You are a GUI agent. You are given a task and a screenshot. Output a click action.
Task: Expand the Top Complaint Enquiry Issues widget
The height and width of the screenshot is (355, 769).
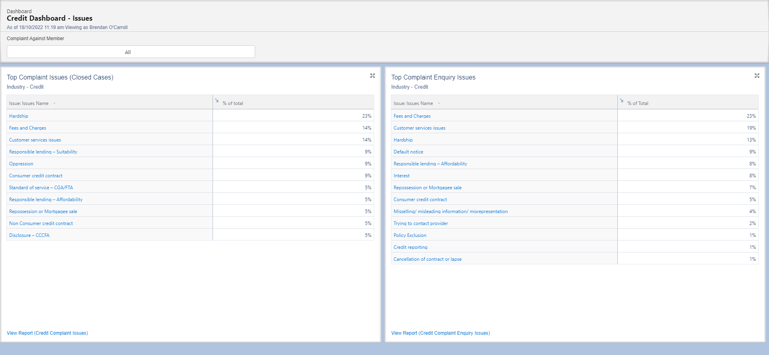click(x=757, y=76)
